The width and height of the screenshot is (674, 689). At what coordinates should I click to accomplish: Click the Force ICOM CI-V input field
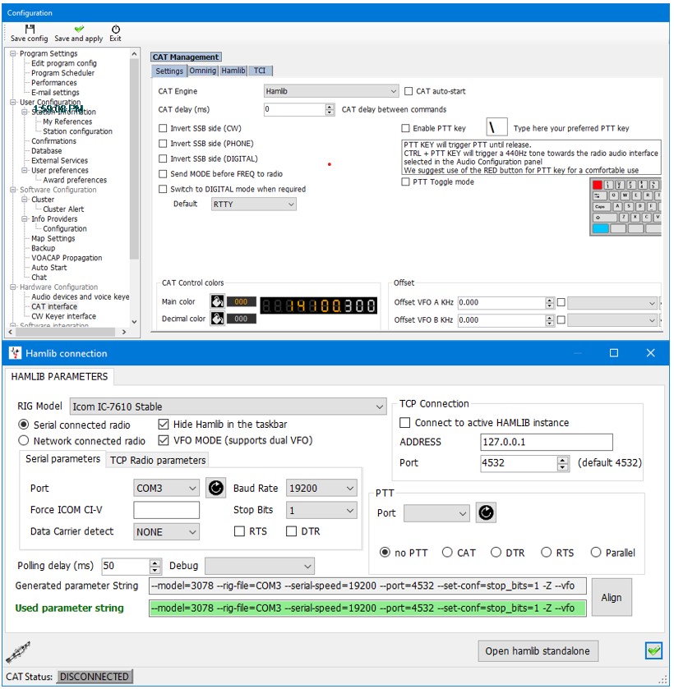166,510
